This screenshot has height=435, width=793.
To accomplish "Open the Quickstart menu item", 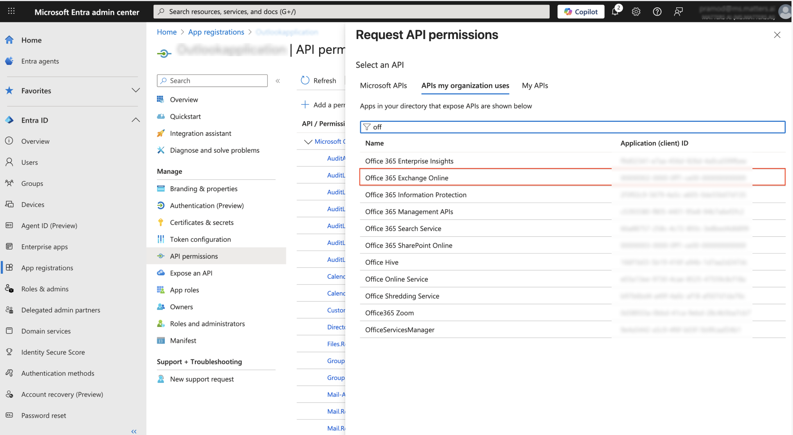I will 186,116.
